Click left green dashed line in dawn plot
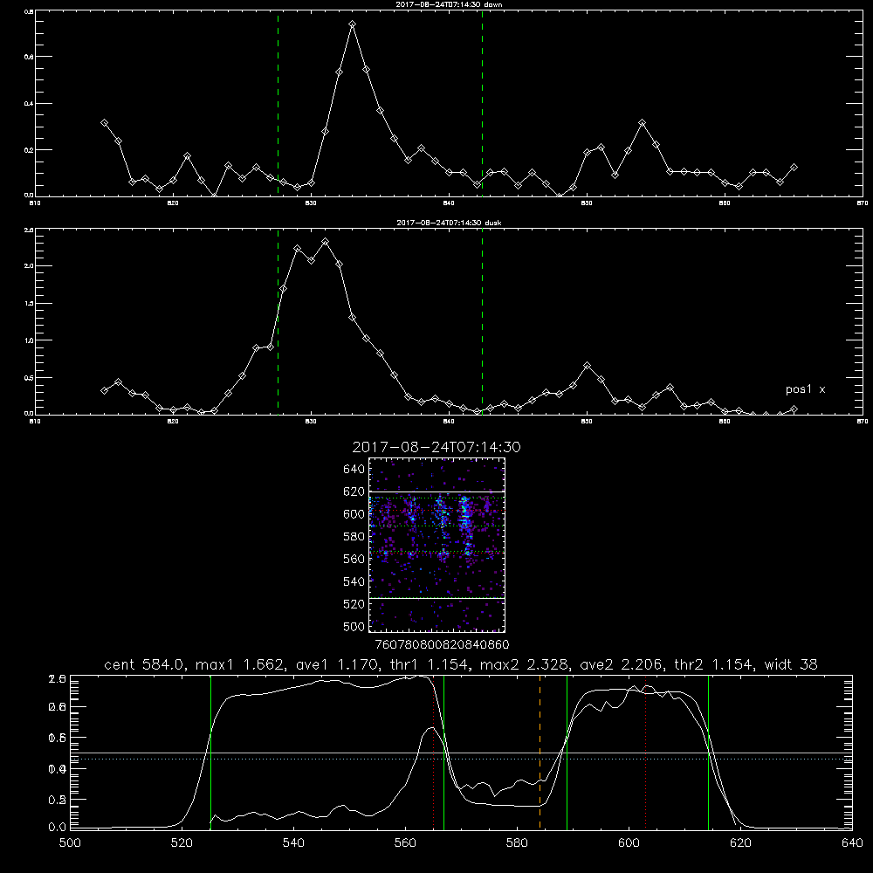The width and height of the screenshot is (873, 873). pyautogui.click(x=278, y=104)
